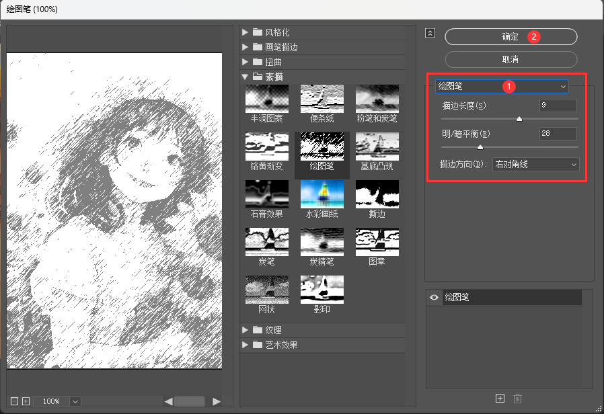Image resolution: width=604 pixels, height=414 pixels.
Task: Apply the 图章 filter
Action: (377, 242)
